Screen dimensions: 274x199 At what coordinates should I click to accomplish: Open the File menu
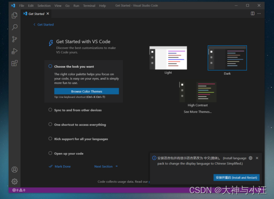coord(22,5)
